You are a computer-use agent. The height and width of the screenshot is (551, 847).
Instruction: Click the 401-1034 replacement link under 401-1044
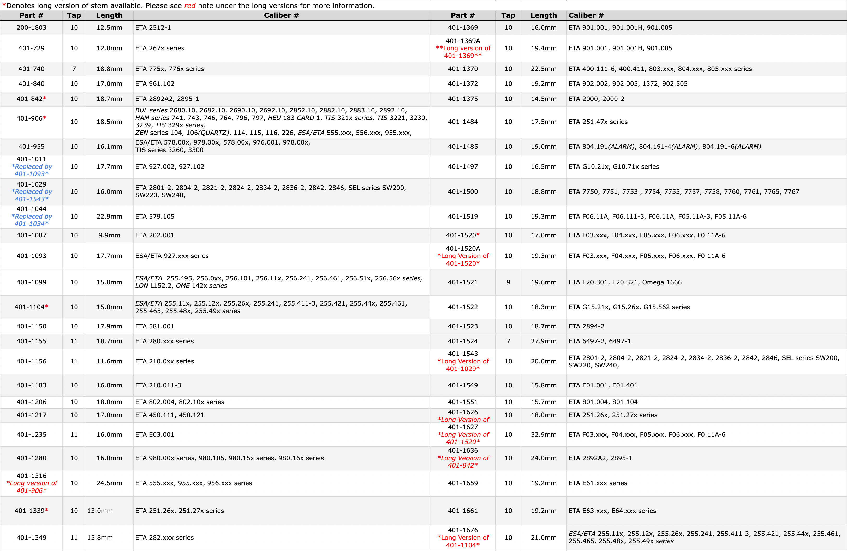(32, 220)
